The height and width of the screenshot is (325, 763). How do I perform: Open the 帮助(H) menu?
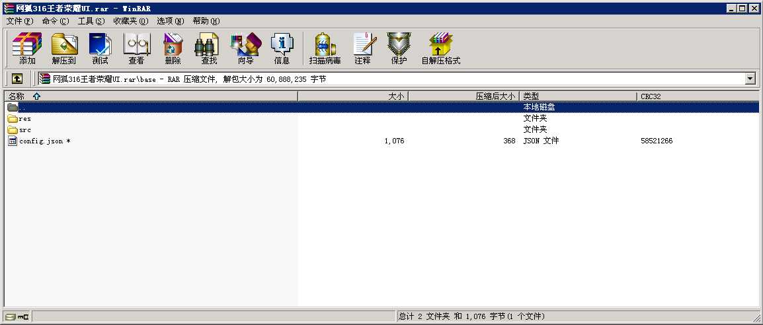pyautogui.click(x=206, y=21)
